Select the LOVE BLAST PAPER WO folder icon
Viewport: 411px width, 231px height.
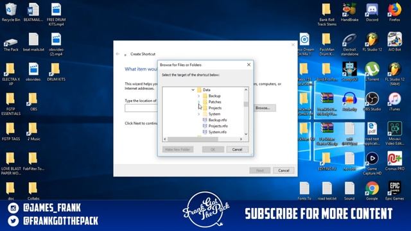pyautogui.click(x=11, y=164)
